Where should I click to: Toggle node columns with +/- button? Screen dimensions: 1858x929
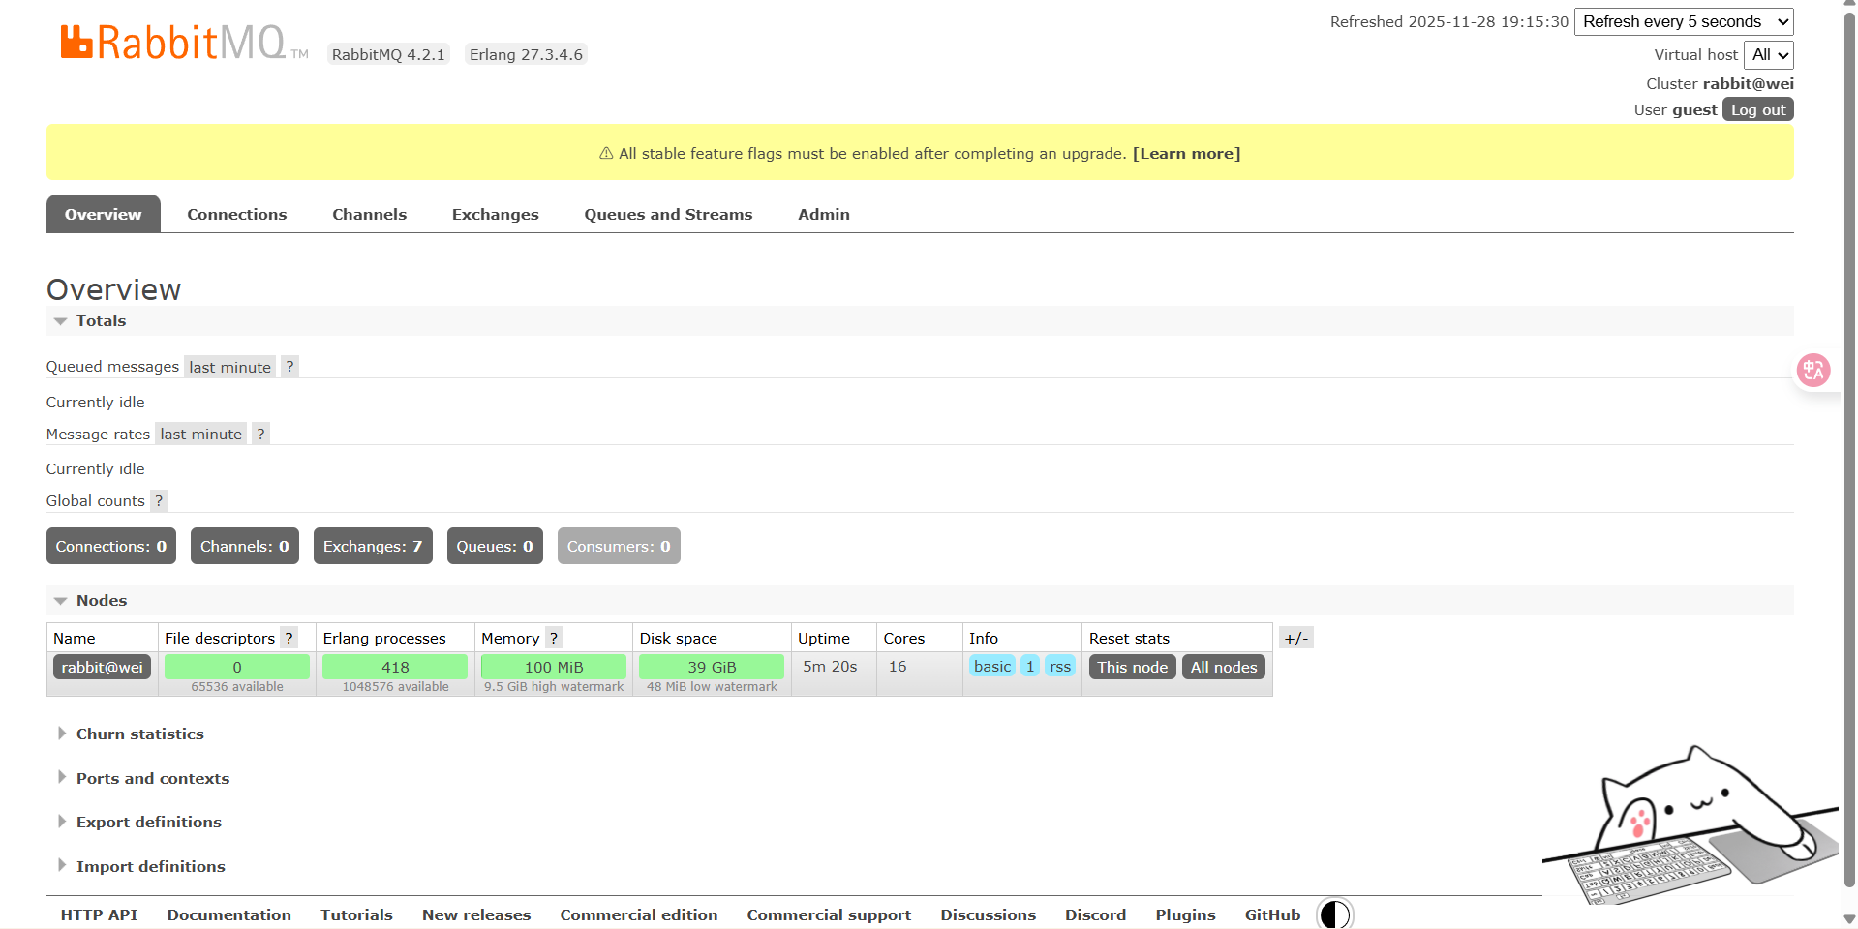tap(1296, 638)
